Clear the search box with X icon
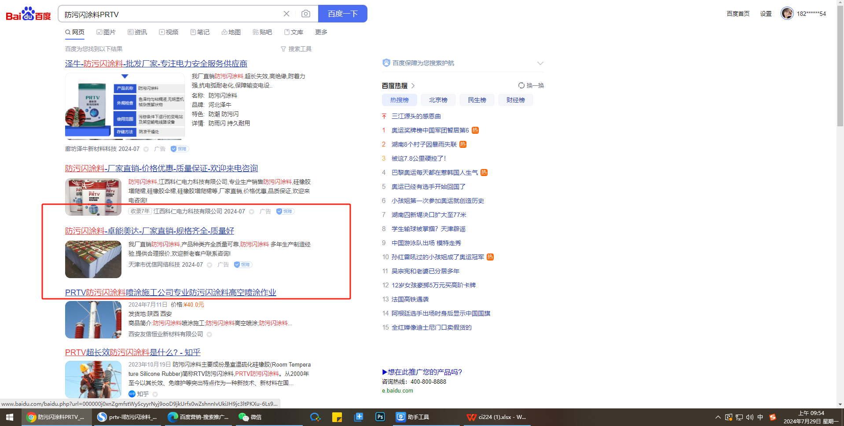844x426 pixels. [x=286, y=14]
